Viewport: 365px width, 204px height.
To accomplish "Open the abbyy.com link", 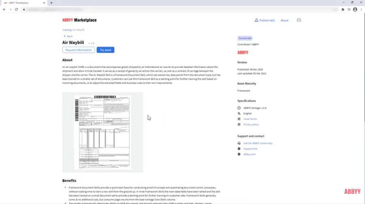I will click(x=250, y=154).
